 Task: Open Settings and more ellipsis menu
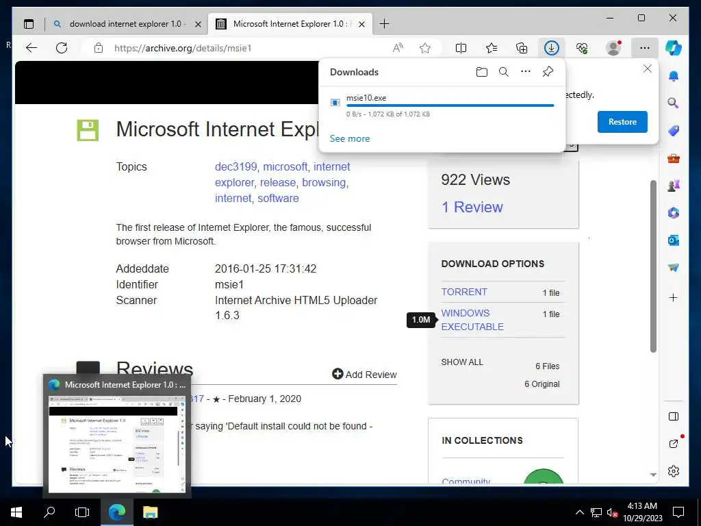(x=644, y=48)
